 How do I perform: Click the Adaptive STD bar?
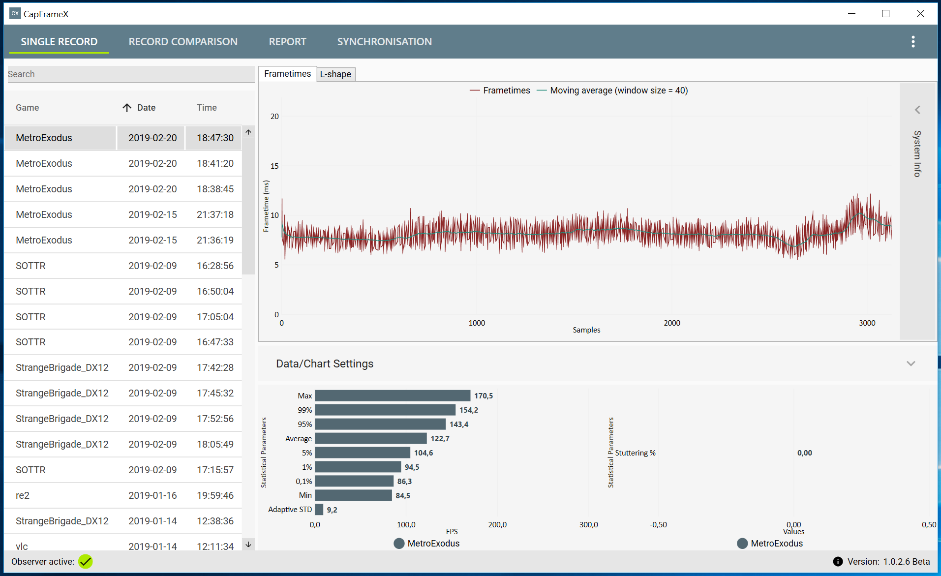319,510
